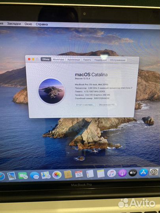Click the Процессор 2,66 GHz Core i7 line
Screen dimensions: 160x213
coord(104,88)
